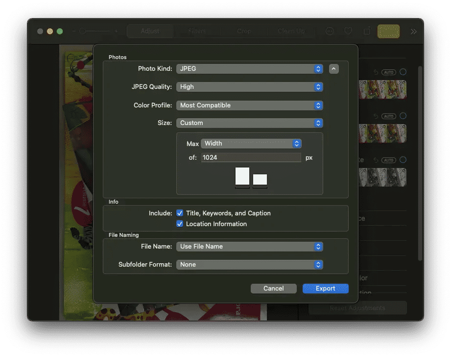Click the first AUTO button in adjustments panel
This screenshot has width=451, height=357.
389,72
